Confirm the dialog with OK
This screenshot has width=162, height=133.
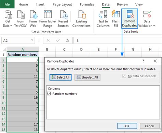click(127, 126)
